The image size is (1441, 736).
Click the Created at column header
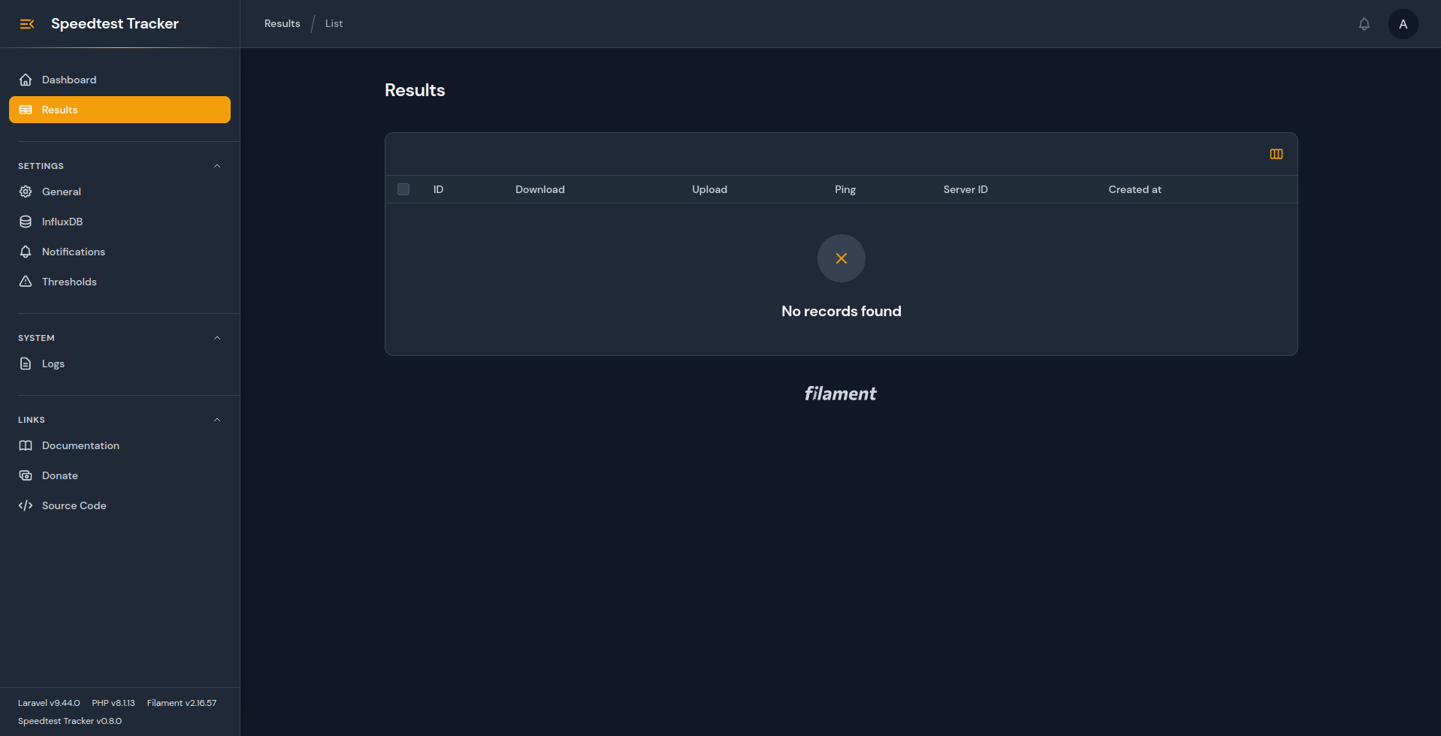coord(1134,189)
